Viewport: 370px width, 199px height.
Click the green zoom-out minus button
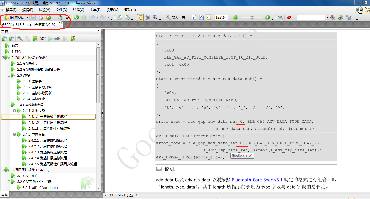click(x=235, y=17)
